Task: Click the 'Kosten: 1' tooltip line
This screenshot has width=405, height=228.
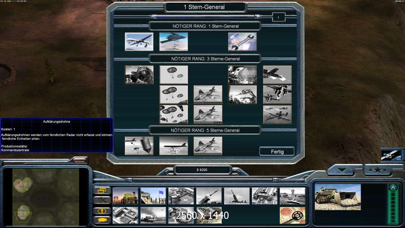Action: (x=8, y=129)
